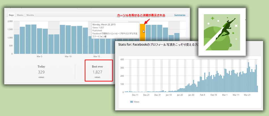Click the Jetpack rocket man logo image

tap(222, 32)
